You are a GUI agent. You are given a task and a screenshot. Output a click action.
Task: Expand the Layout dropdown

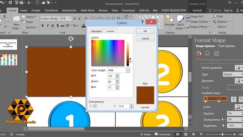click(29, 17)
